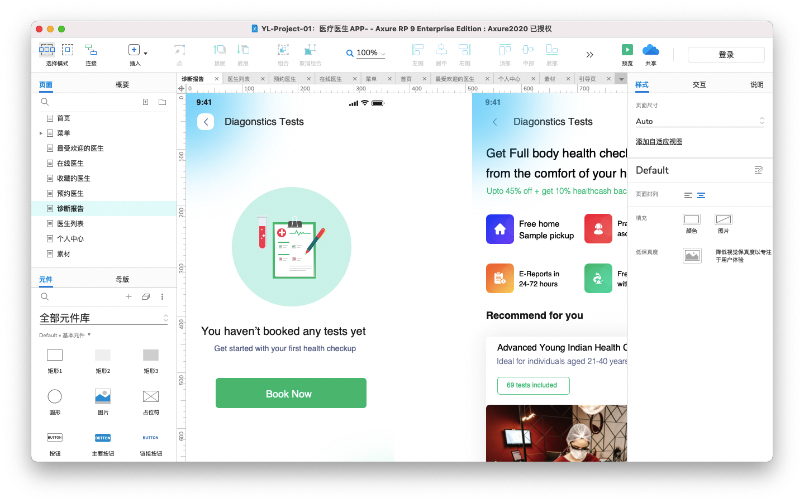Expand the 菜单 tree item

click(x=41, y=133)
